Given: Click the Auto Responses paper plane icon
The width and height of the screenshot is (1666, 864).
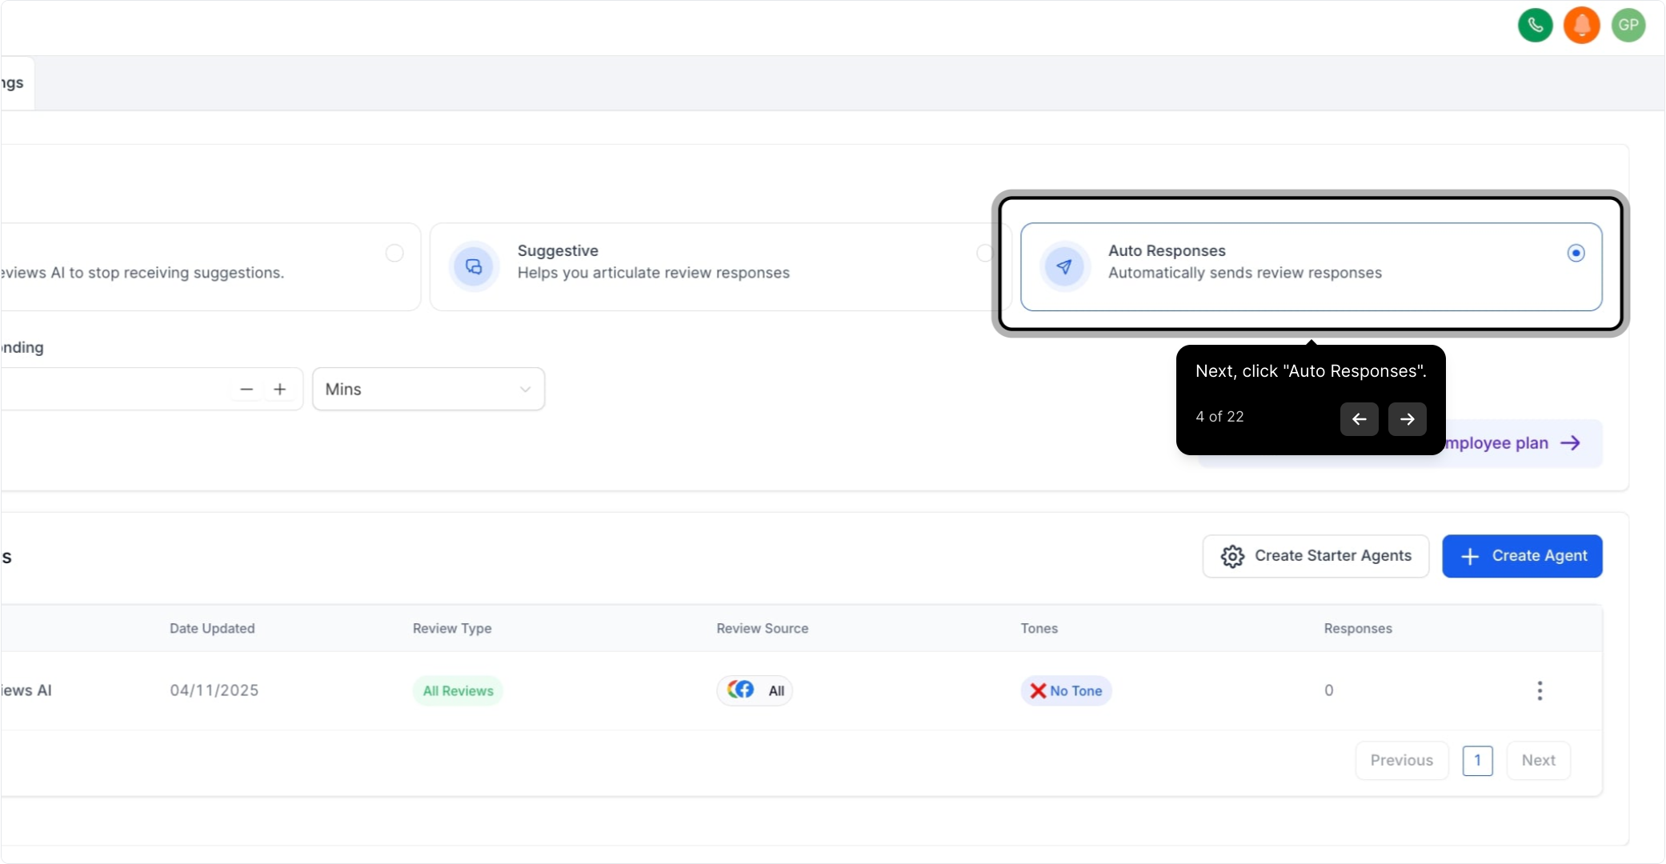Looking at the screenshot, I should pyautogui.click(x=1064, y=266).
